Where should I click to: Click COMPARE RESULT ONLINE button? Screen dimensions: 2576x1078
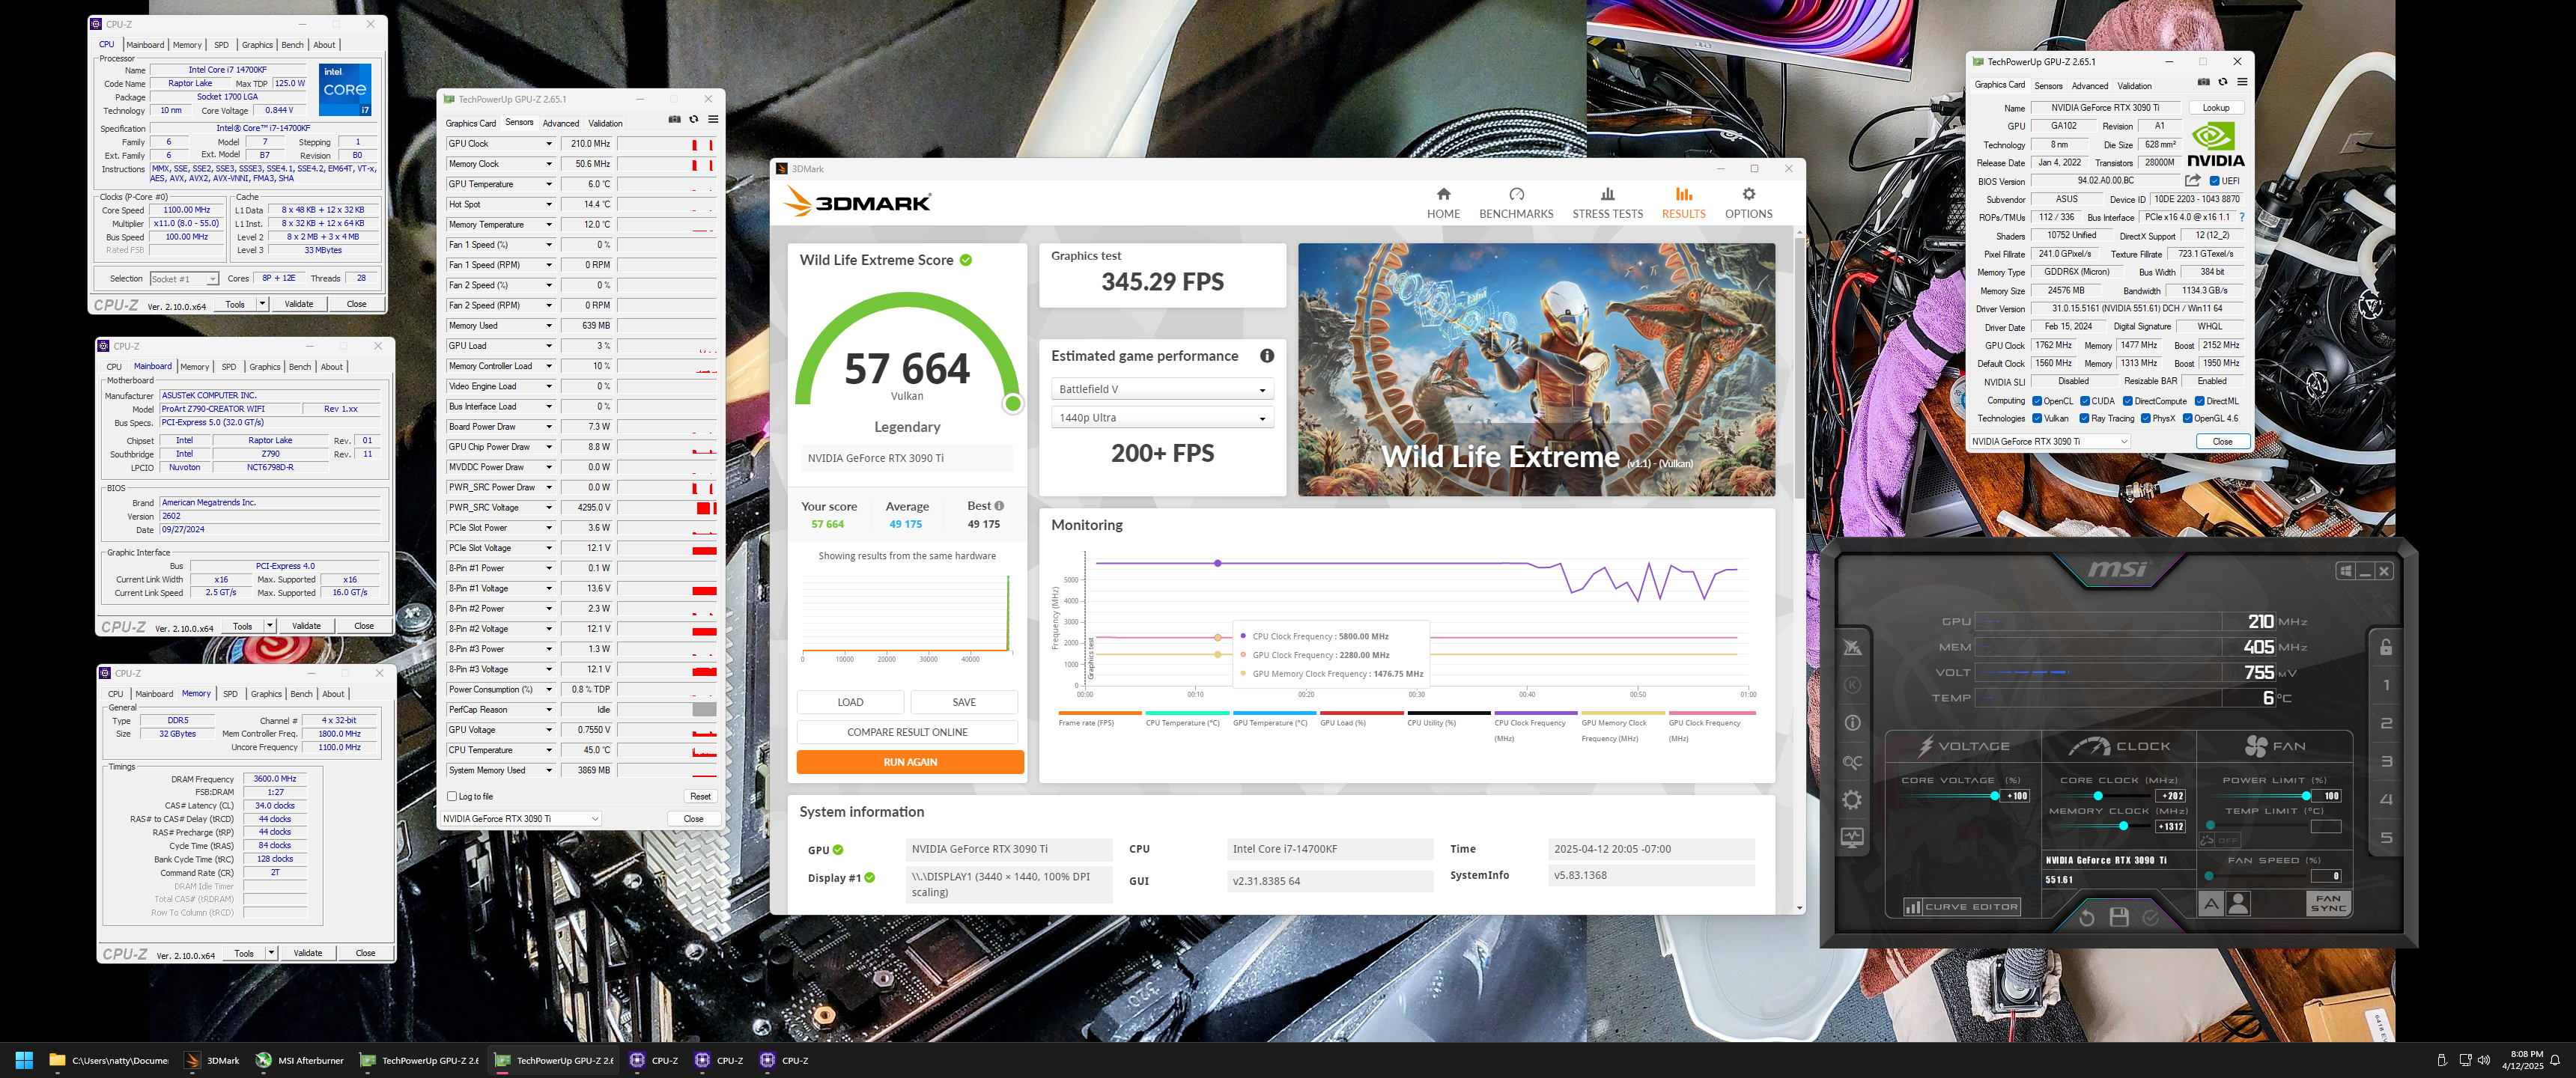click(x=907, y=732)
